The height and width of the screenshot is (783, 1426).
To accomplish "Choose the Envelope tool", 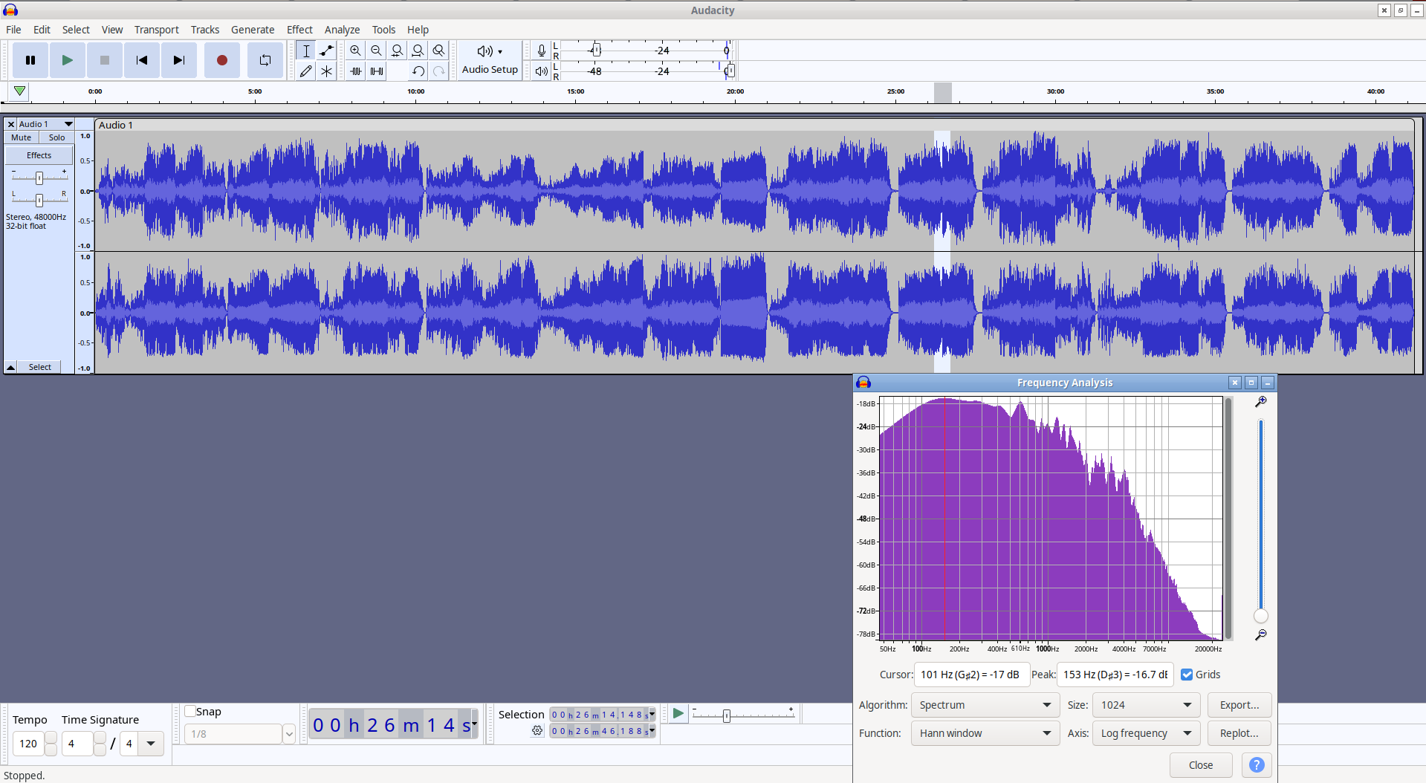I will click(x=326, y=51).
